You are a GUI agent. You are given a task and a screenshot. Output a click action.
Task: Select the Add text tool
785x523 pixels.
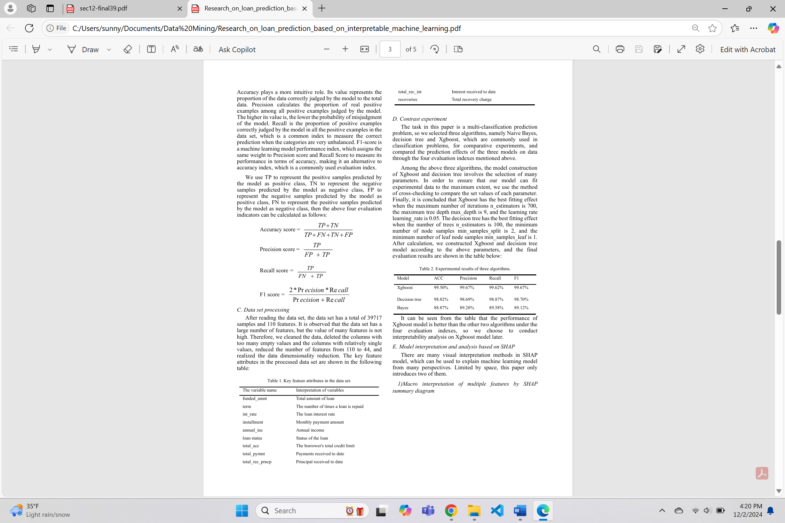151,49
